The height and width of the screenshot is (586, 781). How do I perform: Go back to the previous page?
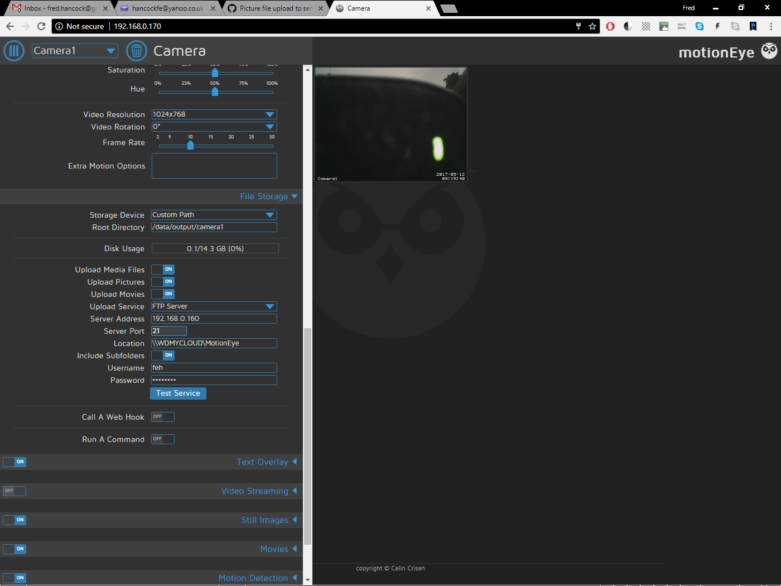[x=10, y=26]
